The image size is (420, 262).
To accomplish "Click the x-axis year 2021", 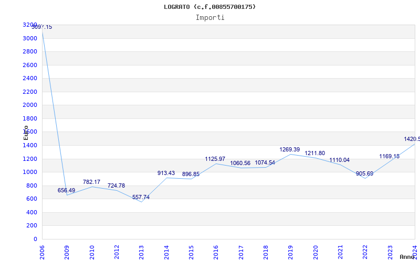I will tap(340, 252).
